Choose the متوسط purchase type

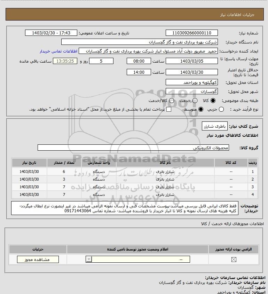click(201, 109)
